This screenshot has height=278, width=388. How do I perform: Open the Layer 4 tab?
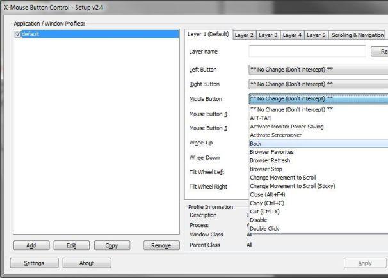pos(292,35)
